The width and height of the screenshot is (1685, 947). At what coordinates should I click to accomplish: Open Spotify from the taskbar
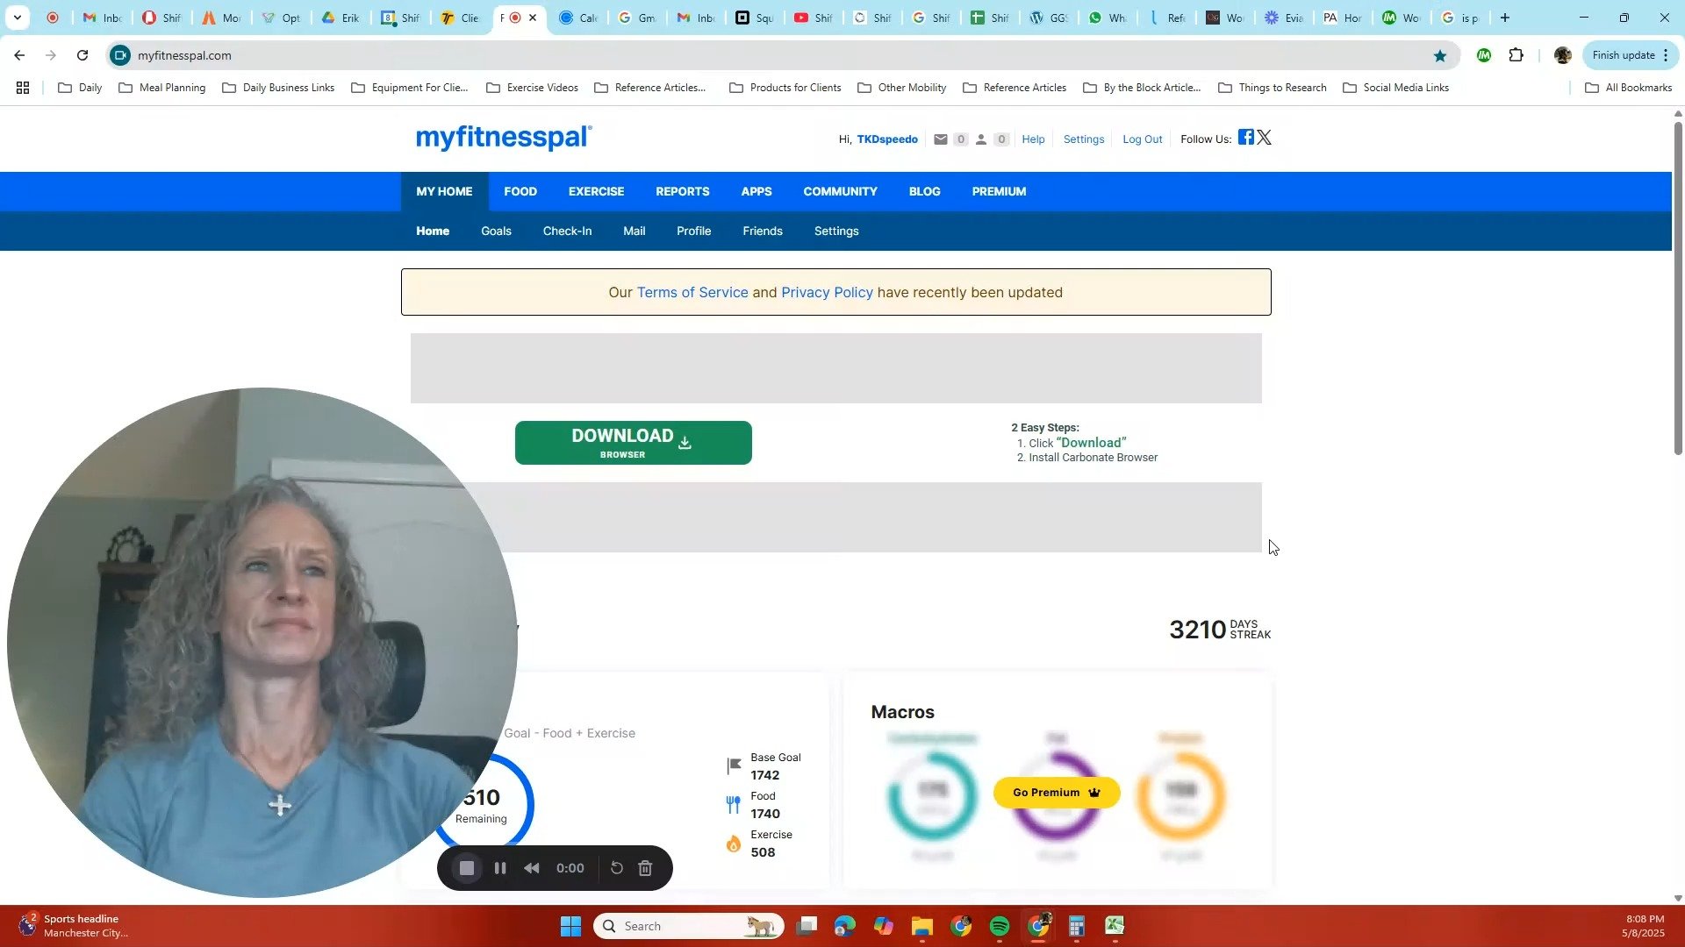point(1000,927)
